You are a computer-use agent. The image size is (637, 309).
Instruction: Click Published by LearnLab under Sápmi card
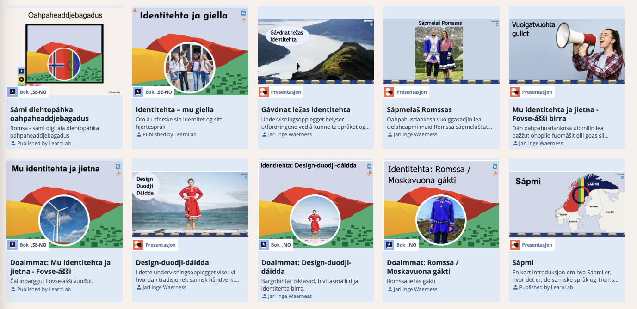click(x=546, y=287)
